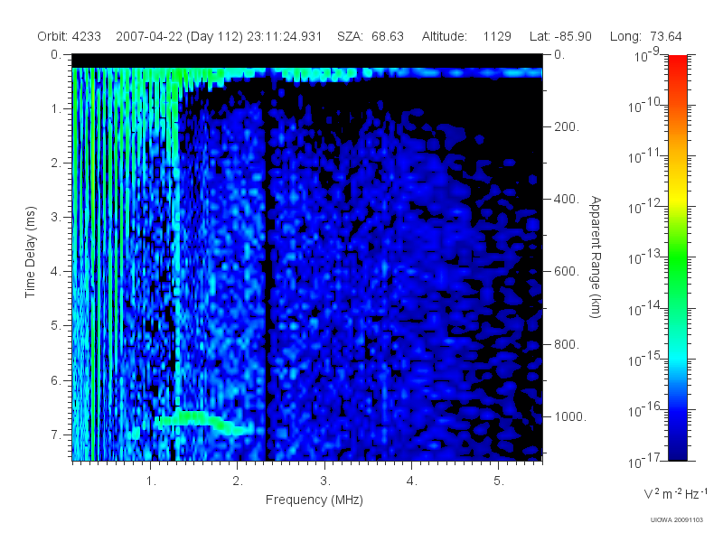Click the Lat: -85.90 value
The width and height of the screenshot is (723, 542).
(x=560, y=36)
